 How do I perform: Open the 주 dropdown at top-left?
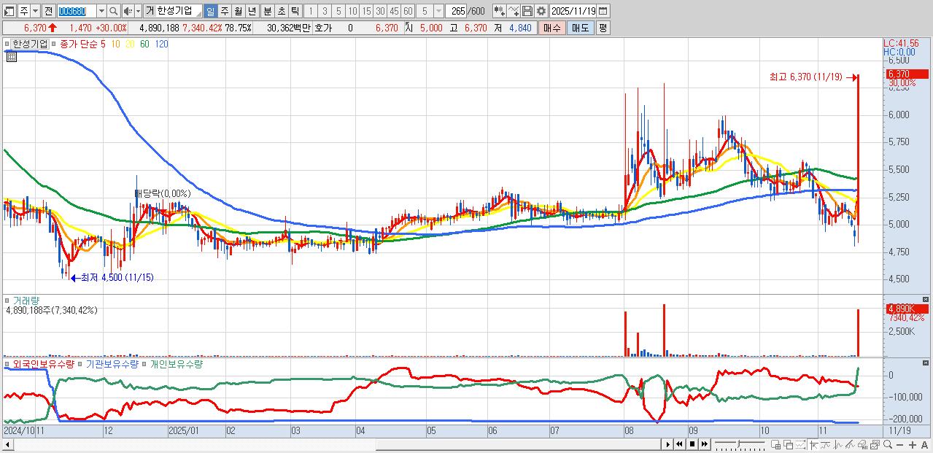[35, 11]
